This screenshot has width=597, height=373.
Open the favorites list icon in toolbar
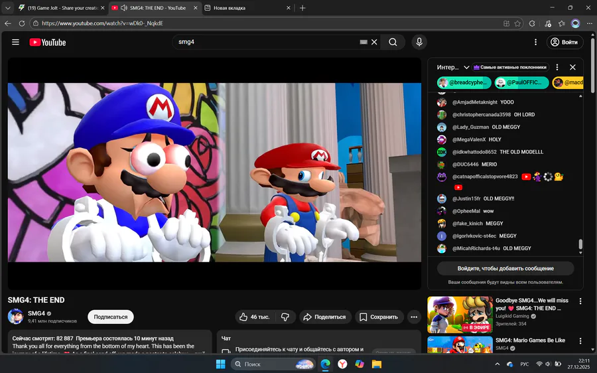562,23
